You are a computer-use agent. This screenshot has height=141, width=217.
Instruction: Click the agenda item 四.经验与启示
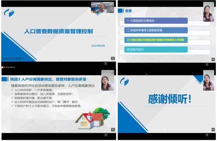156,50
